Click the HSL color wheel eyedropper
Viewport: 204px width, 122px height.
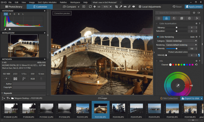click(x=178, y=85)
